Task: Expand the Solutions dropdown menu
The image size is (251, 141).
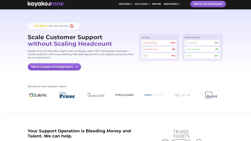Action: tap(142, 4)
